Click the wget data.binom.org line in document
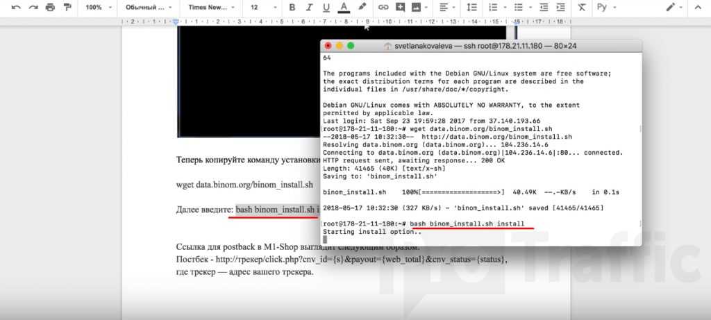 (x=244, y=185)
